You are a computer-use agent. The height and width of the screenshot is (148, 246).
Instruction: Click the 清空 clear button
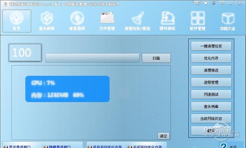coord(163,136)
